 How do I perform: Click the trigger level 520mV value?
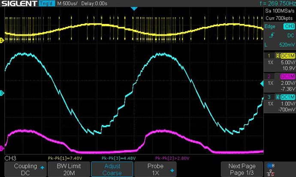point(287,45)
